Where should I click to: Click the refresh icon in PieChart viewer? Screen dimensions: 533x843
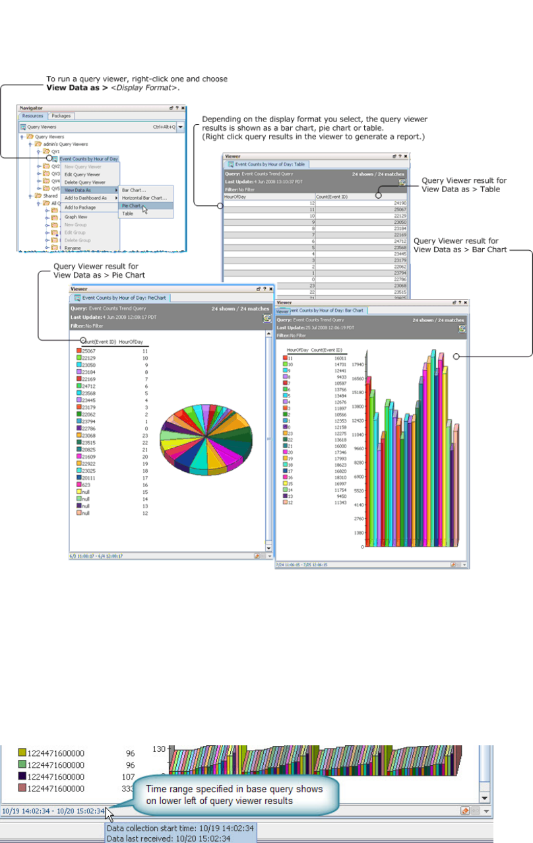(267, 318)
